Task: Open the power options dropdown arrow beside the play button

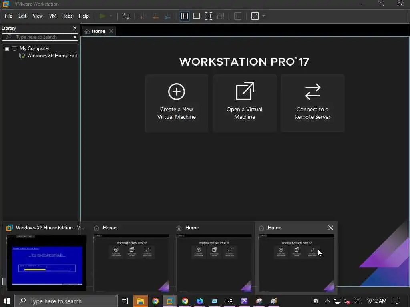Action: pos(111,16)
